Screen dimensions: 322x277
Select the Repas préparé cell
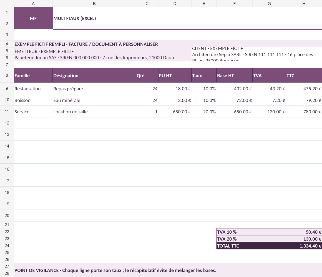(x=94, y=89)
